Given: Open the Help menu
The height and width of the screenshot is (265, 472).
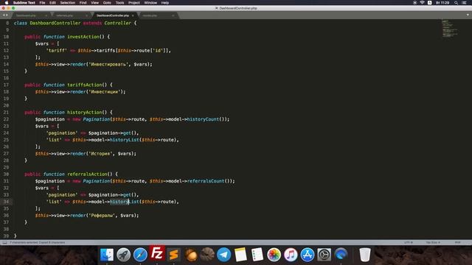Looking at the screenshot, I should [x=165, y=3].
